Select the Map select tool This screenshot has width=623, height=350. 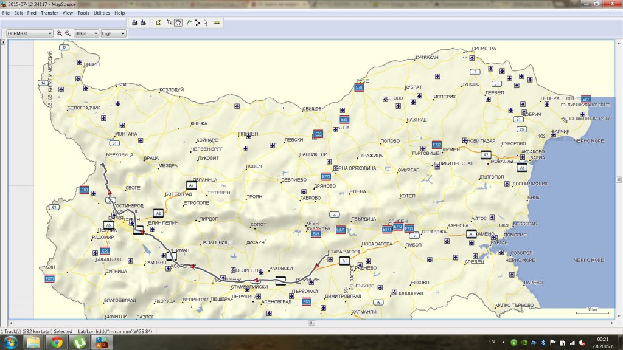pyautogui.click(x=158, y=22)
